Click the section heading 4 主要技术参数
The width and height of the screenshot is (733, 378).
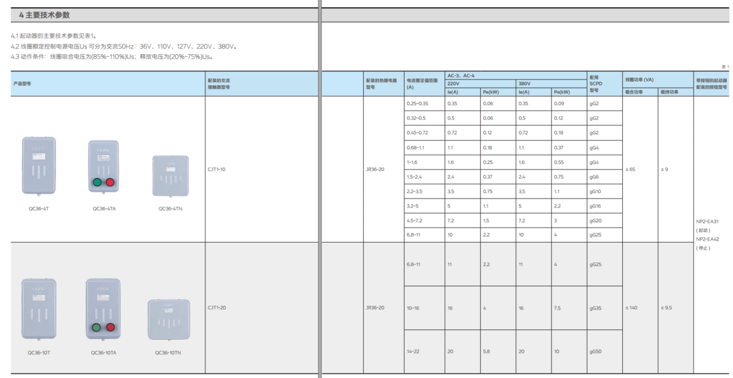44,15
